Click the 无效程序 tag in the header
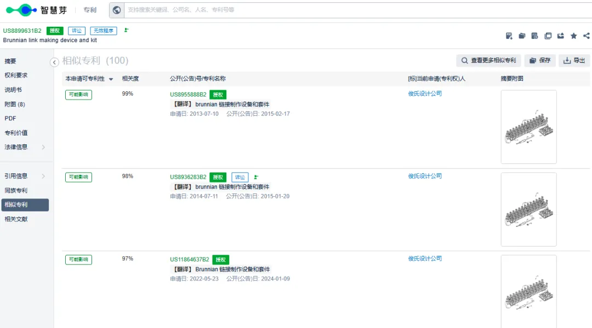 (x=104, y=31)
